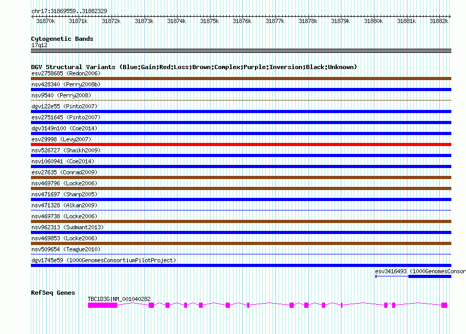Screen dimensions: 466x334
Task: Select the dgv3149n100 (Coe2014) label
Action: click(64, 128)
